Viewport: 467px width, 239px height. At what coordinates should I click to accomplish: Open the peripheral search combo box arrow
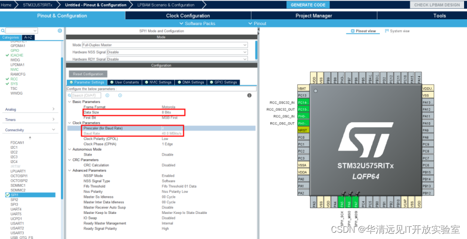pyautogui.click(x=35, y=30)
